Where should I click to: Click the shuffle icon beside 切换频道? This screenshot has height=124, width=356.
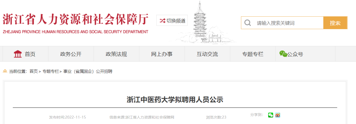click(x=162, y=21)
